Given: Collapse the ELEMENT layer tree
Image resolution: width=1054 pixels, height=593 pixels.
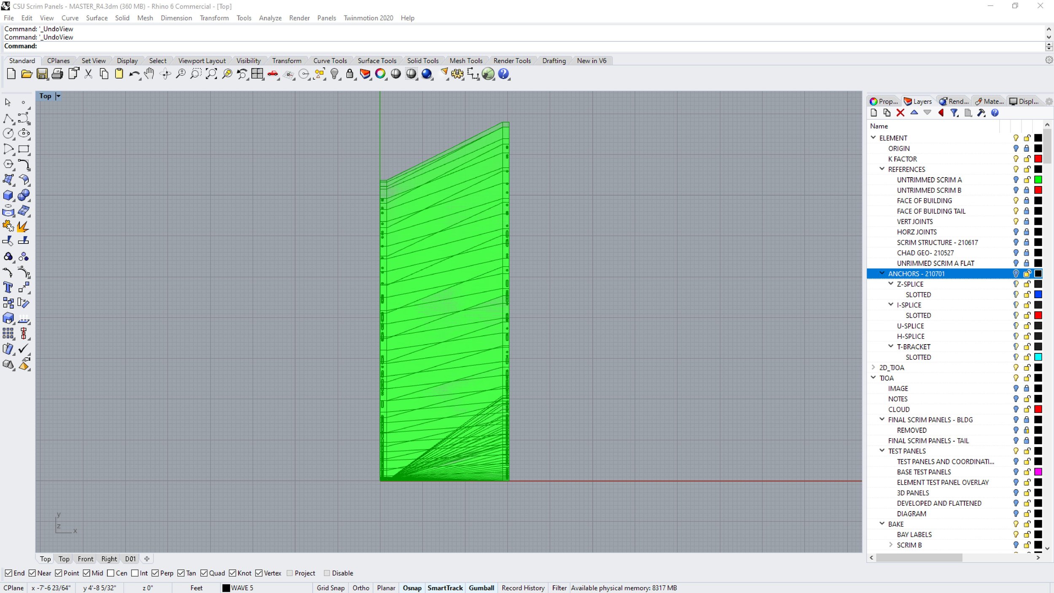Looking at the screenshot, I should point(874,137).
